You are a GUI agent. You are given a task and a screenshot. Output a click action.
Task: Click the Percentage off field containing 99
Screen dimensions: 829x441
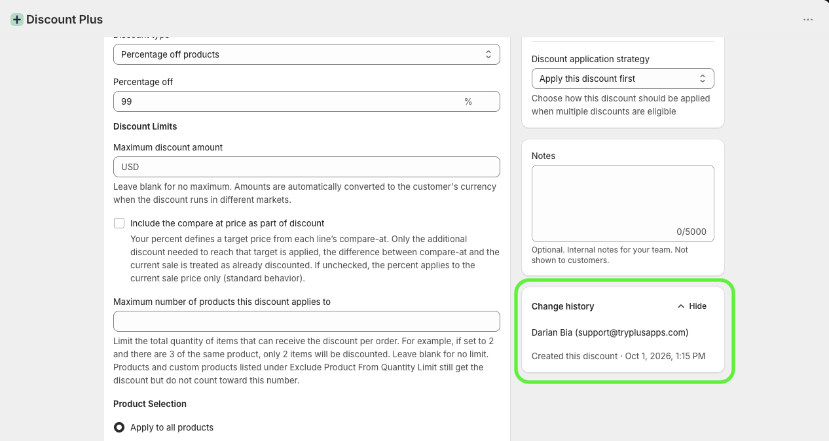pos(306,101)
